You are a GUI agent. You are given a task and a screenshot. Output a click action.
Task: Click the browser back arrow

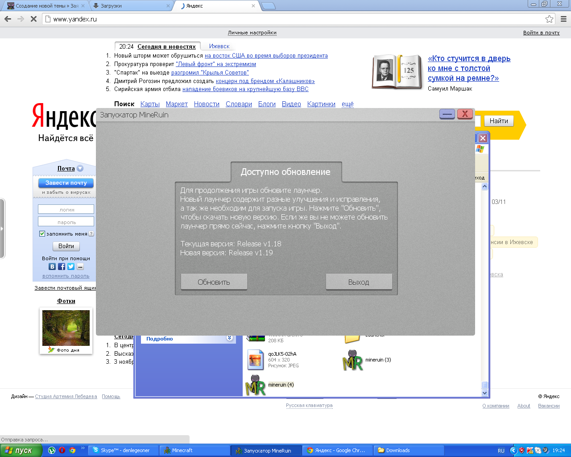(8, 19)
